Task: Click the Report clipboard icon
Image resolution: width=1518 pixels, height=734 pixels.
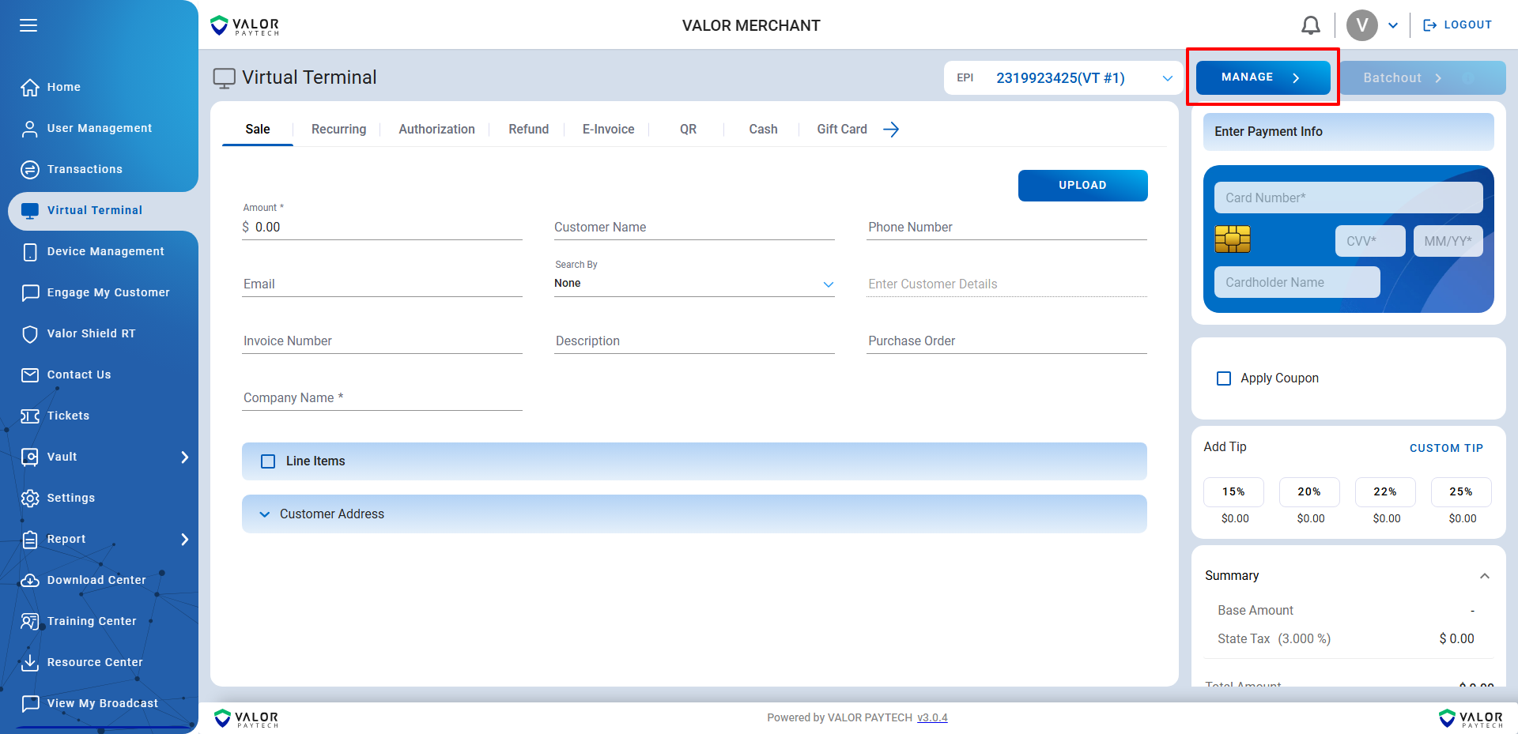Action: (x=30, y=540)
